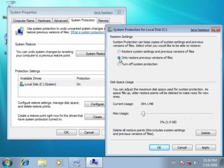This screenshot has height=168, width=224.
Task: Click the system protection computer shield icon
Action: [x=20, y=31]
